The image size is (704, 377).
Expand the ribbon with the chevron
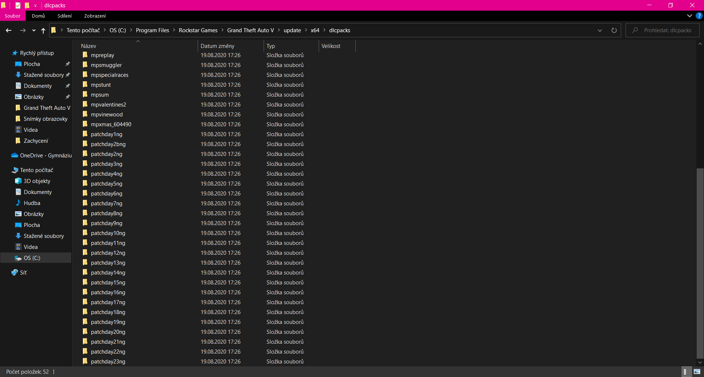(x=689, y=16)
